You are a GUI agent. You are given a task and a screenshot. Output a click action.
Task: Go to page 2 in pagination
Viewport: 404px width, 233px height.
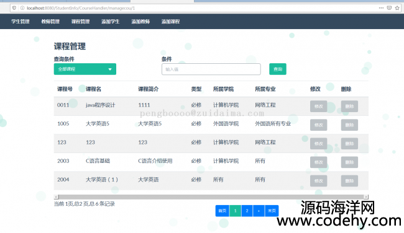[247, 211]
